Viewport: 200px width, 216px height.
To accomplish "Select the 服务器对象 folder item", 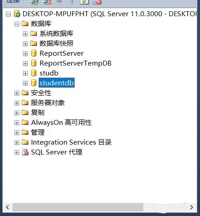I will click(x=48, y=103).
